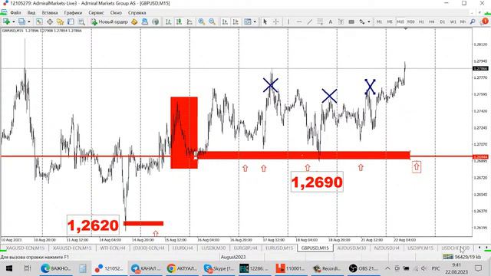Switch to H4 timeframe
491x276 pixels.
431,21
